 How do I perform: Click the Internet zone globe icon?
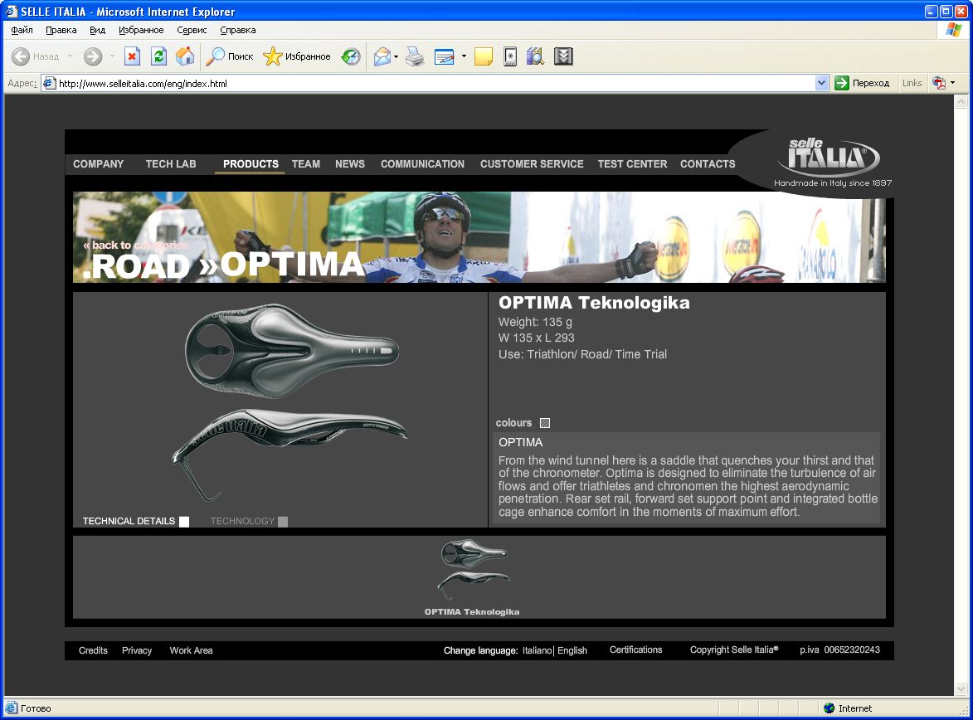tap(829, 708)
